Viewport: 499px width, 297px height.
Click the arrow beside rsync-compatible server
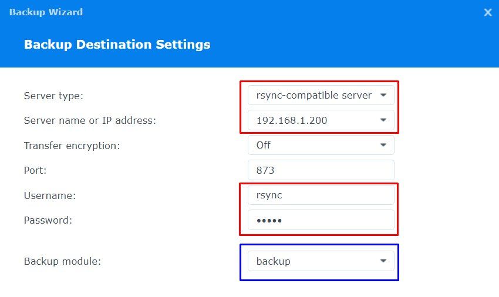(x=383, y=95)
